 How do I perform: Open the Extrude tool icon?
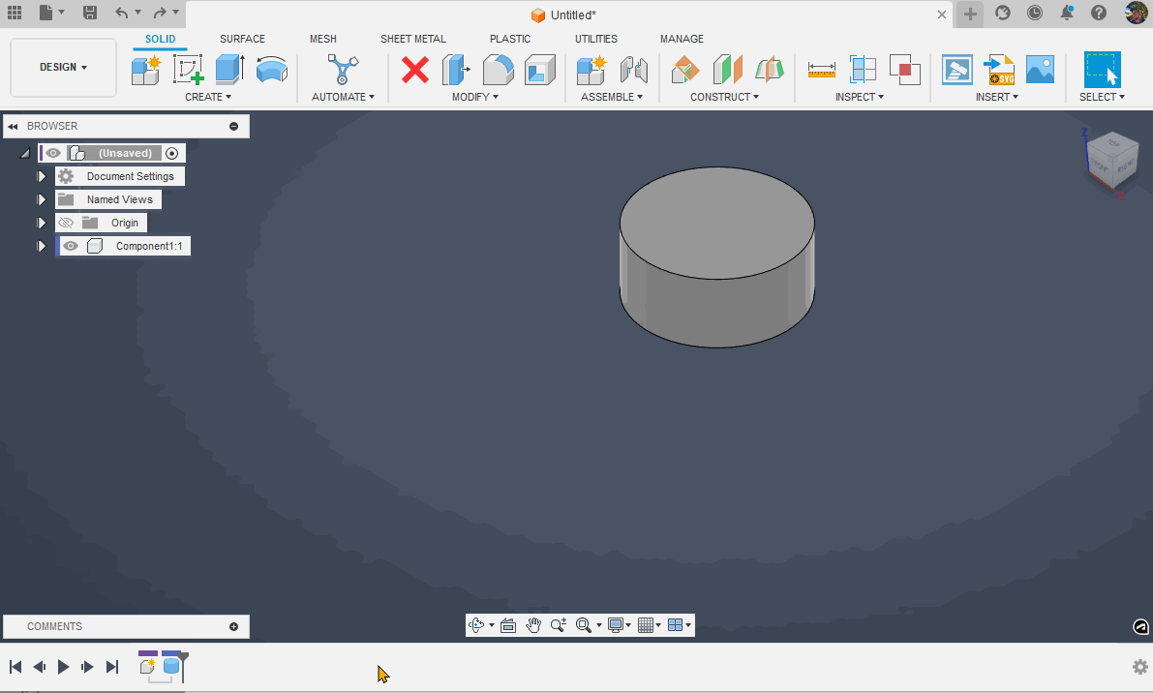coord(228,69)
